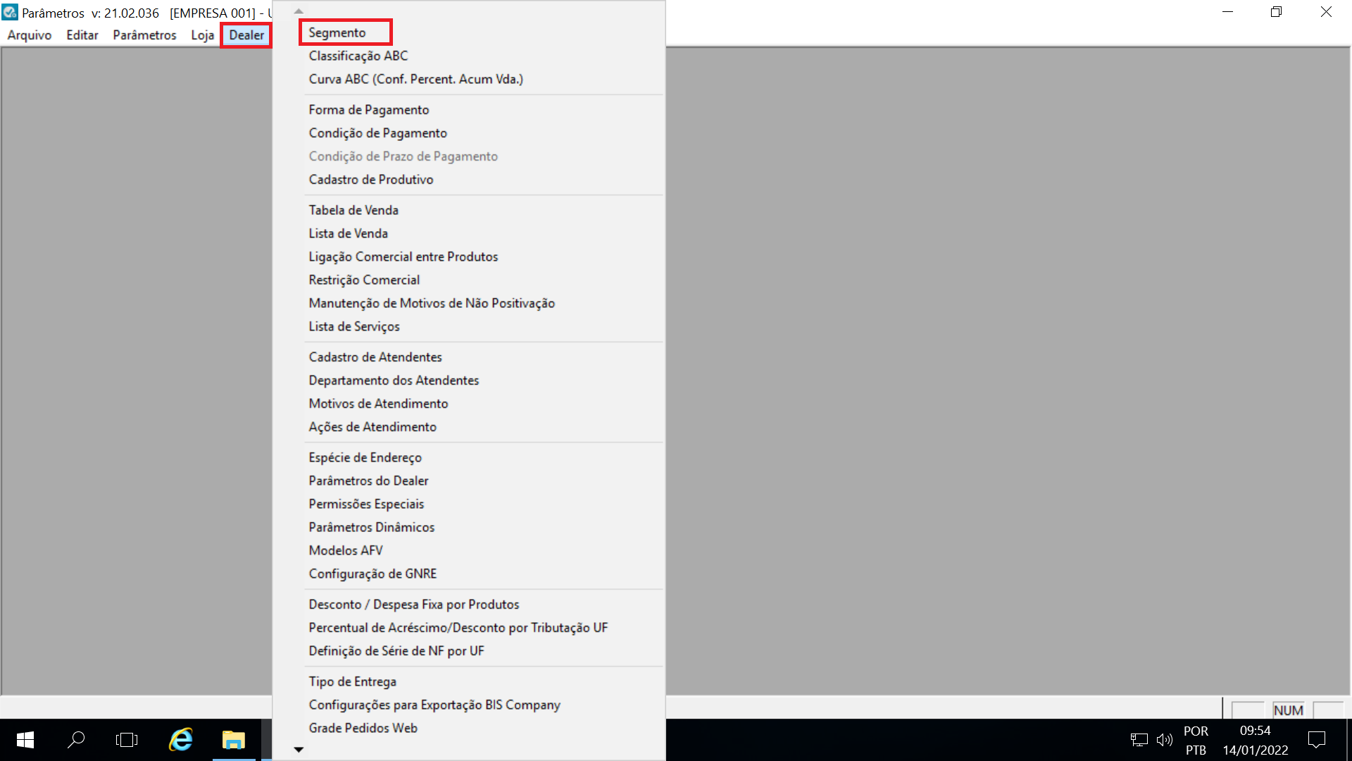Collapse the Dealer menu
The width and height of the screenshot is (1352, 761).
tap(246, 35)
